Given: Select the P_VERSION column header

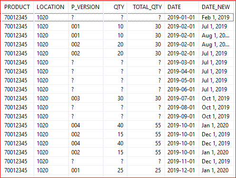Looking at the screenshot, I should coord(86,7).
